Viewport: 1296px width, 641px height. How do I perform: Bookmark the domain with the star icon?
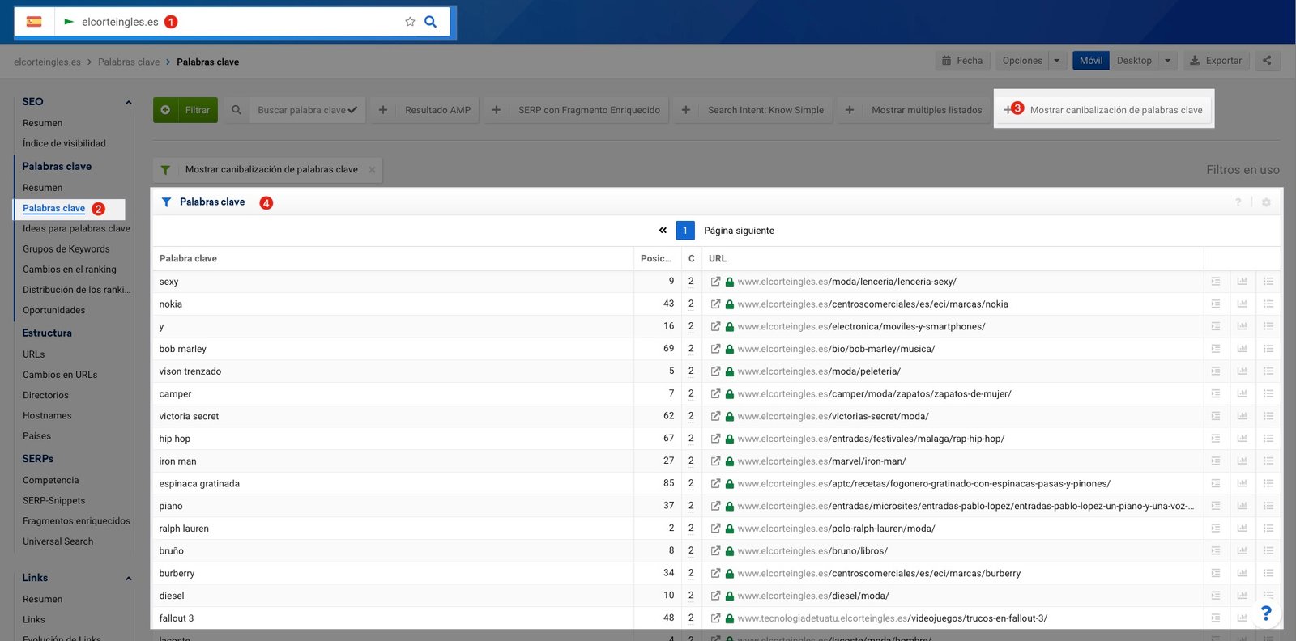(x=410, y=22)
